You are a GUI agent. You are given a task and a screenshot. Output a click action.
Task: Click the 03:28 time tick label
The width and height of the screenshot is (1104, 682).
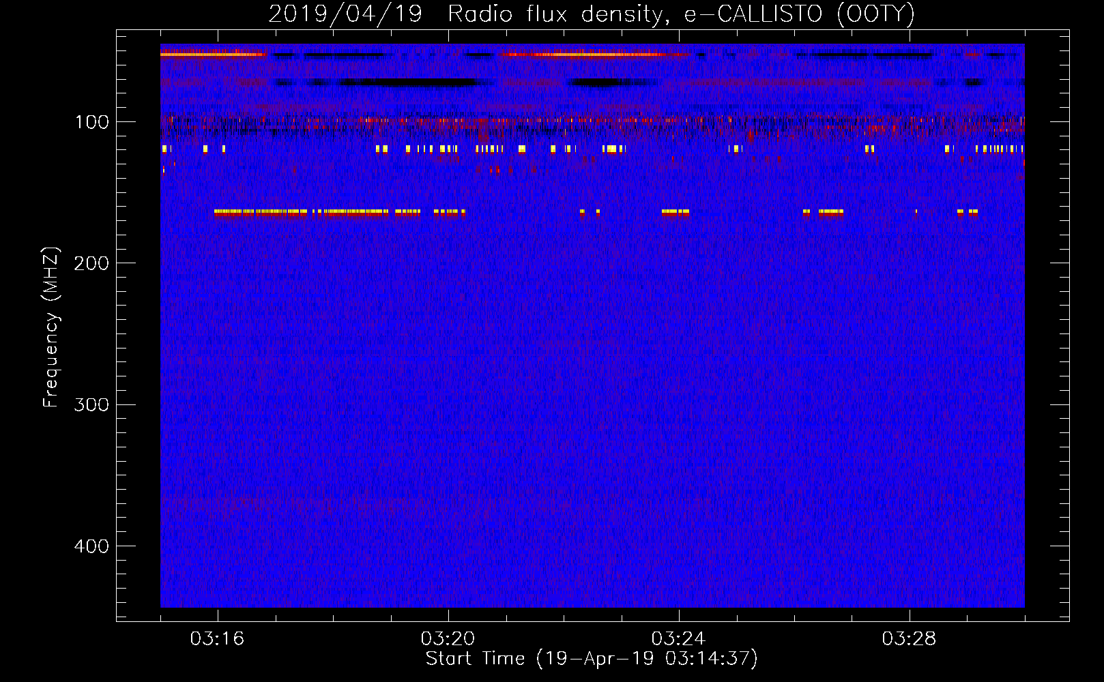pos(909,639)
